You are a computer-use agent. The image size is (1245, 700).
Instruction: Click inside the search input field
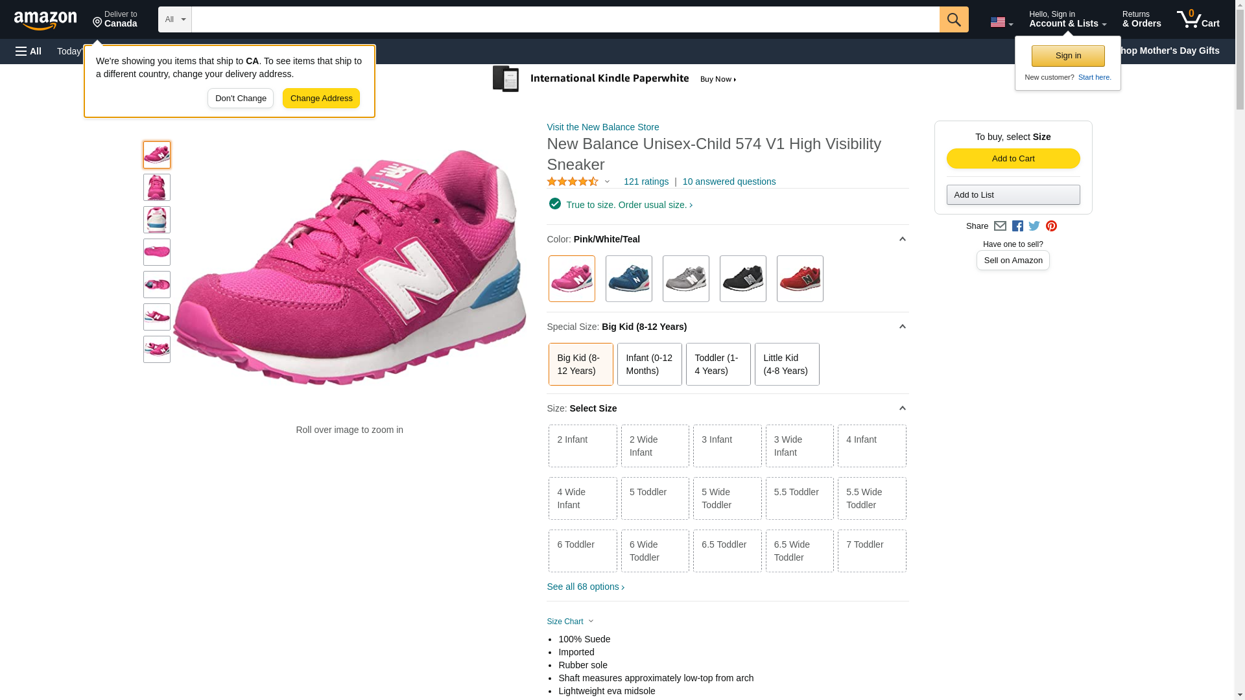pos(564,19)
